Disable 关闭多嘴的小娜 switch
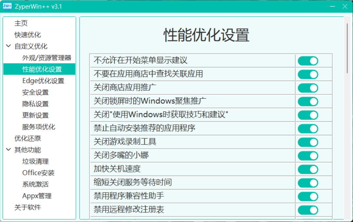Image resolution: width=353 pixels, height=222 pixels. tap(308, 156)
